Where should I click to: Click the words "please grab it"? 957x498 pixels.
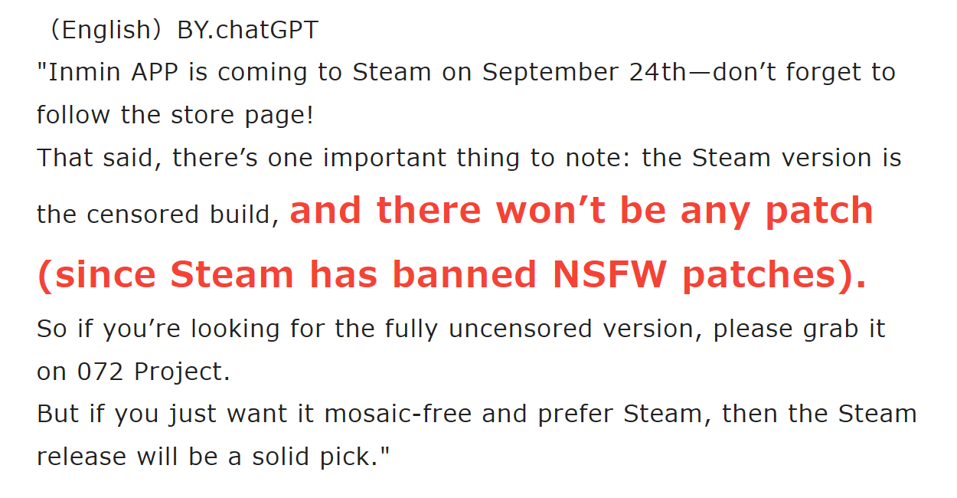click(799, 329)
